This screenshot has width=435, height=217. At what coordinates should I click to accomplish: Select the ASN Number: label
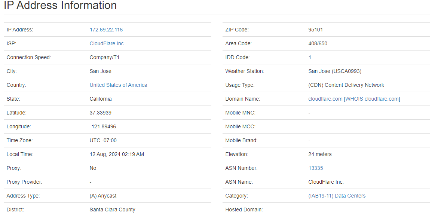241,168
